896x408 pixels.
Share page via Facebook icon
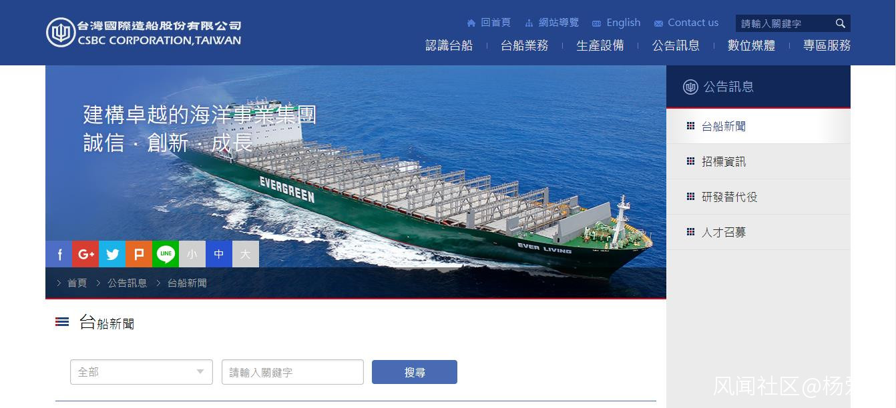point(59,254)
